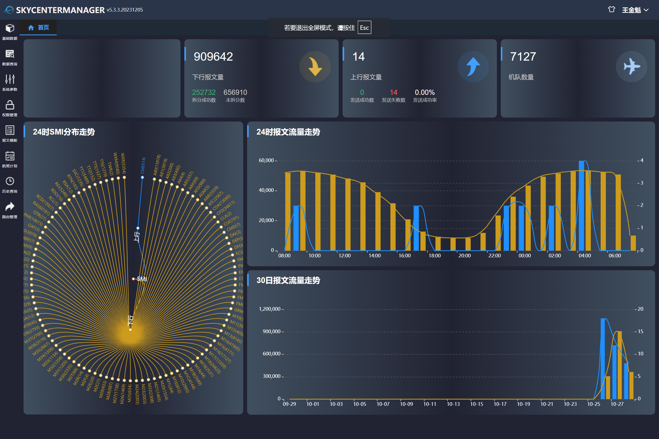Open the 基础数据 sidebar icon

pyautogui.click(x=10, y=28)
